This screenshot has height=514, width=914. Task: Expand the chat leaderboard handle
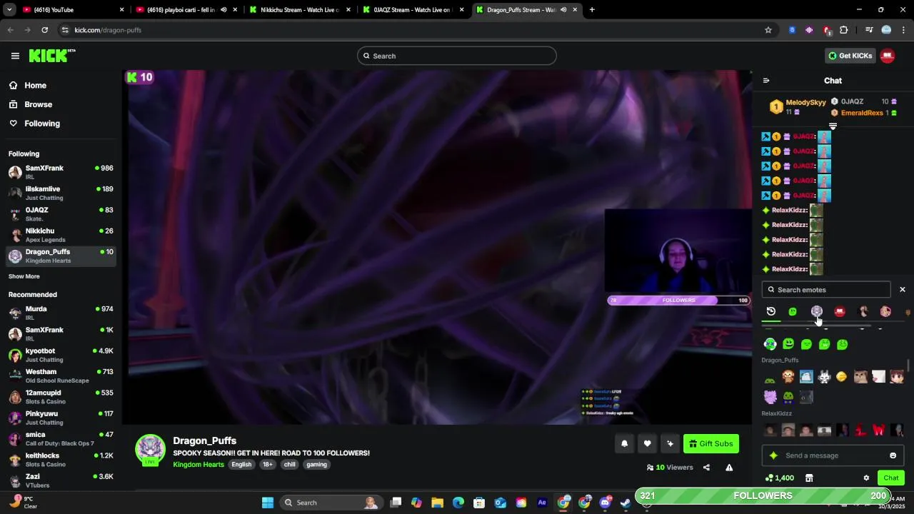point(833,126)
